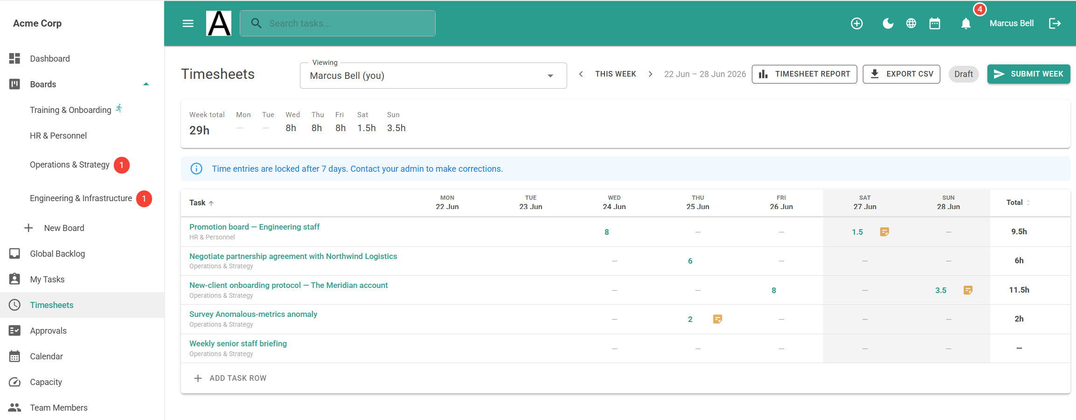
Task: Click the 29h week total value
Action: pos(199,130)
